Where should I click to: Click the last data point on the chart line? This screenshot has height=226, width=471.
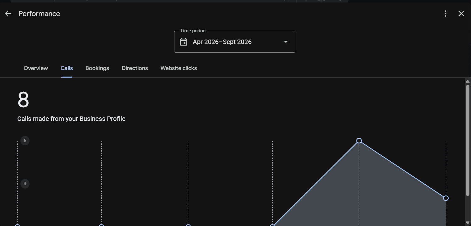tap(446, 198)
